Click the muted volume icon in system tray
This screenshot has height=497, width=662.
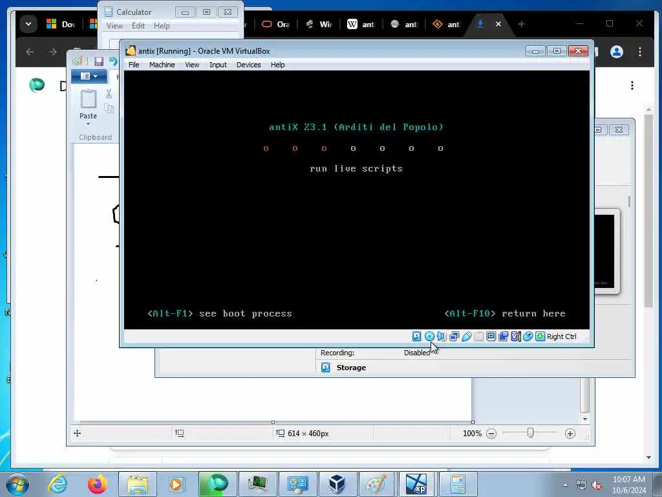click(x=597, y=485)
